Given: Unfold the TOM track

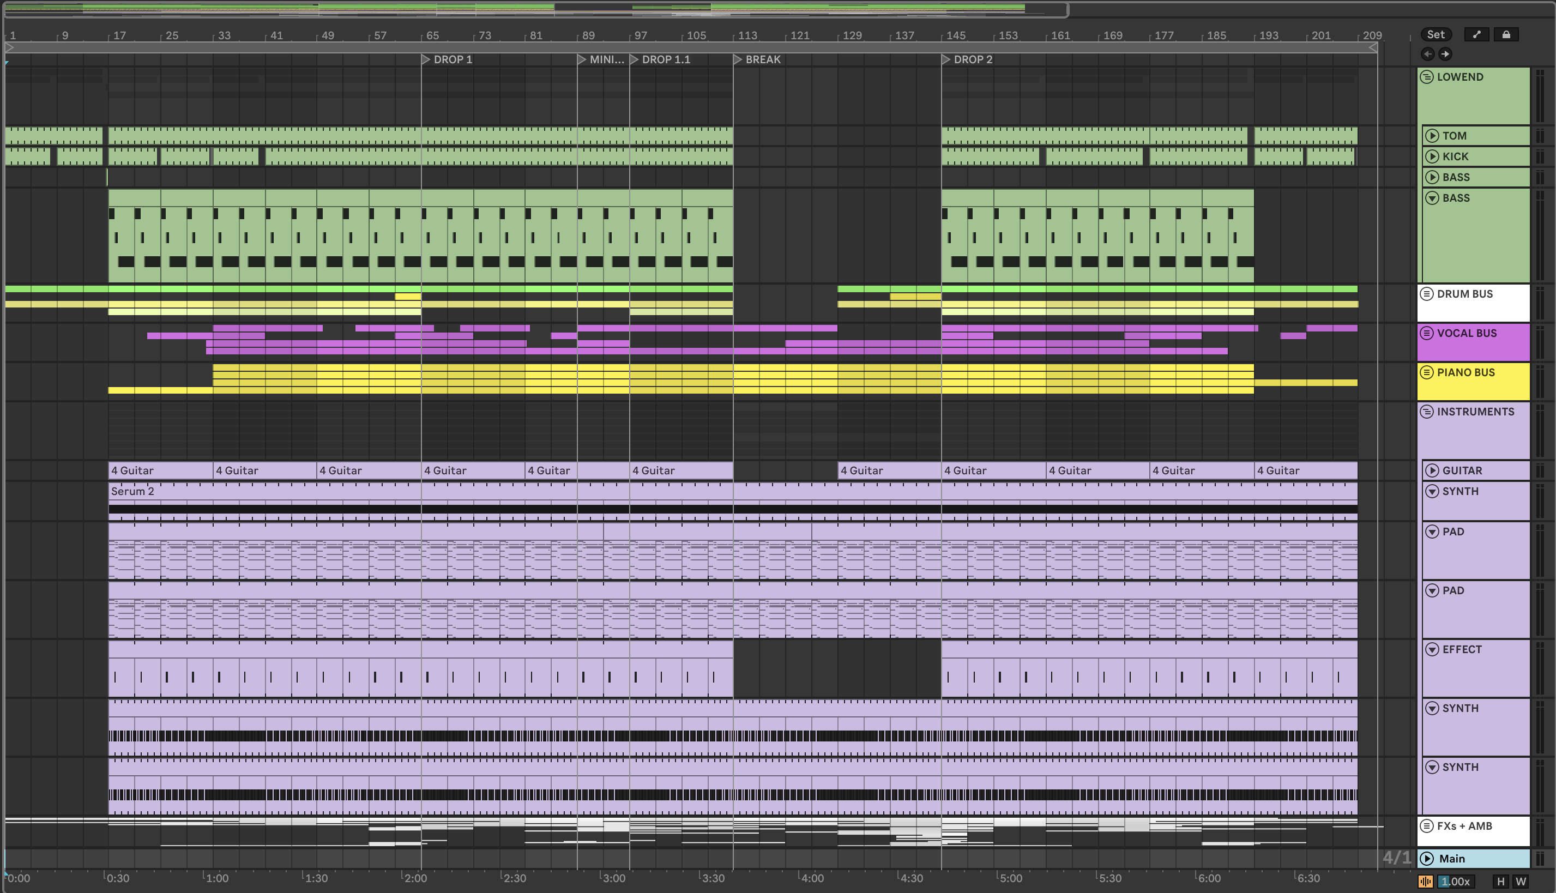Looking at the screenshot, I should [1432, 136].
